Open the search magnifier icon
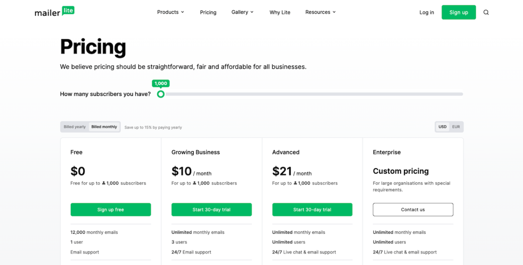 click(486, 12)
